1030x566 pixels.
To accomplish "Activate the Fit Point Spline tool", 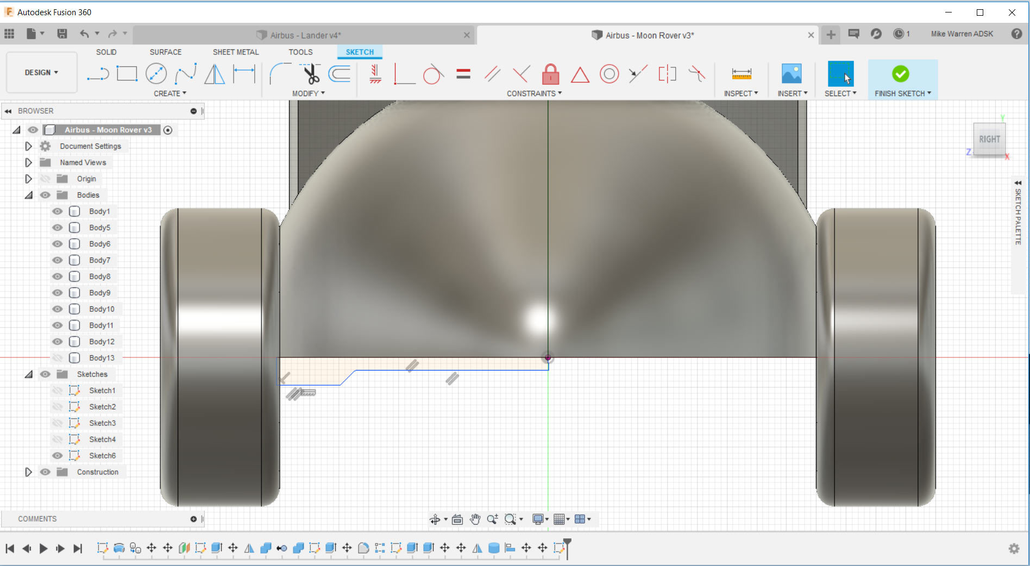I will (186, 74).
